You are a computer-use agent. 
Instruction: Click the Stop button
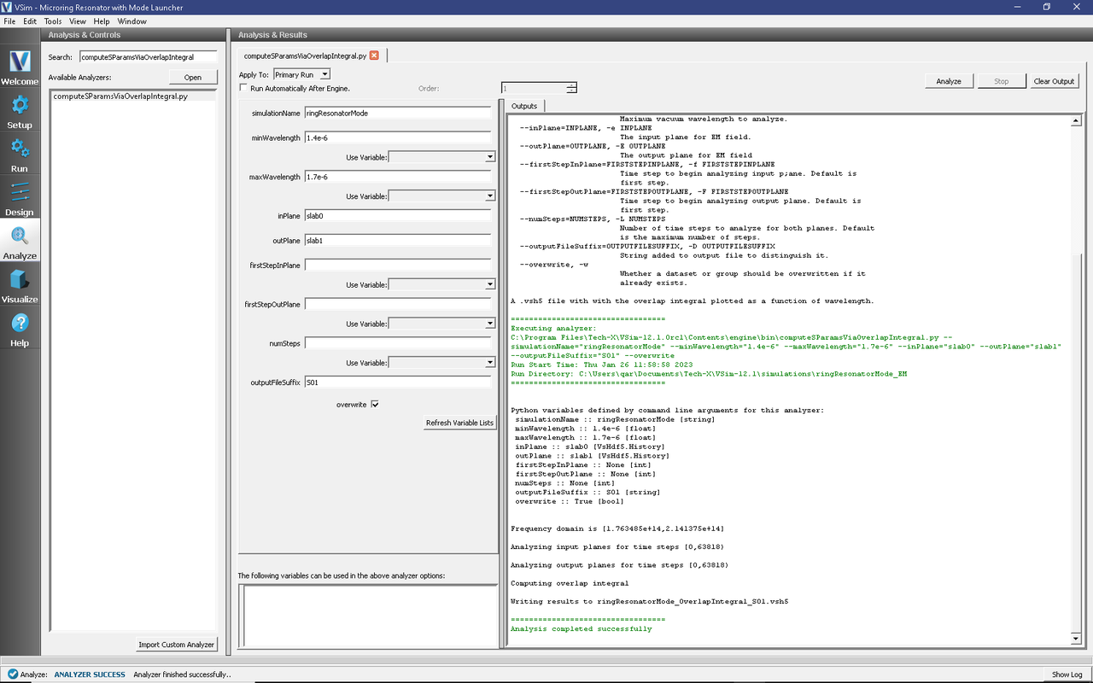point(1001,81)
